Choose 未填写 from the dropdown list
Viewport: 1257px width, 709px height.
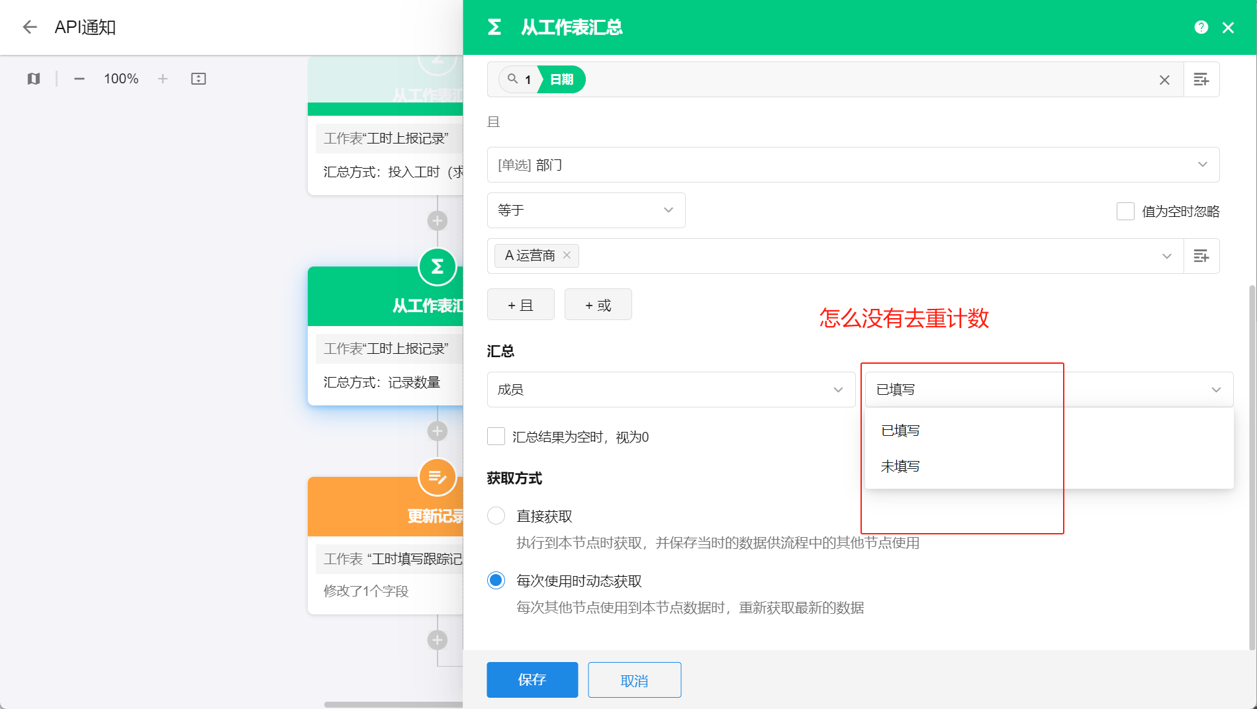coord(900,466)
